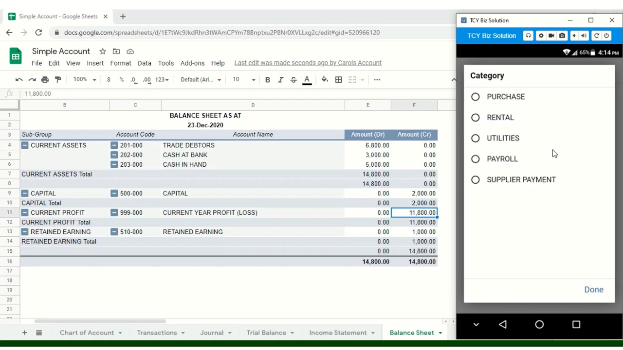Viewport: 623px width, 350px height.
Task: Toggle bold formatting
Action: 267,80
